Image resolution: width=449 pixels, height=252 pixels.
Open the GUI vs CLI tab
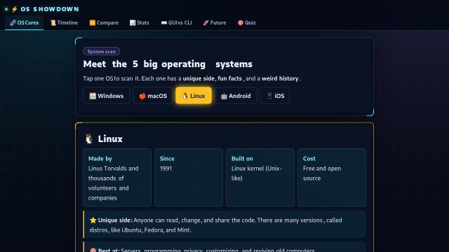(176, 22)
